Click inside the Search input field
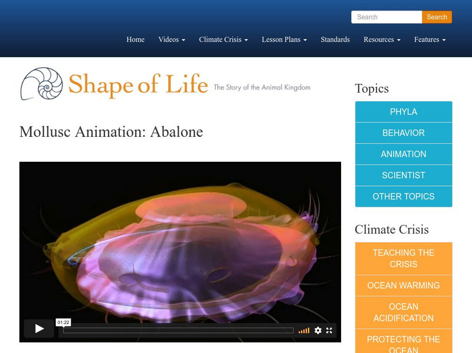 (x=386, y=17)
